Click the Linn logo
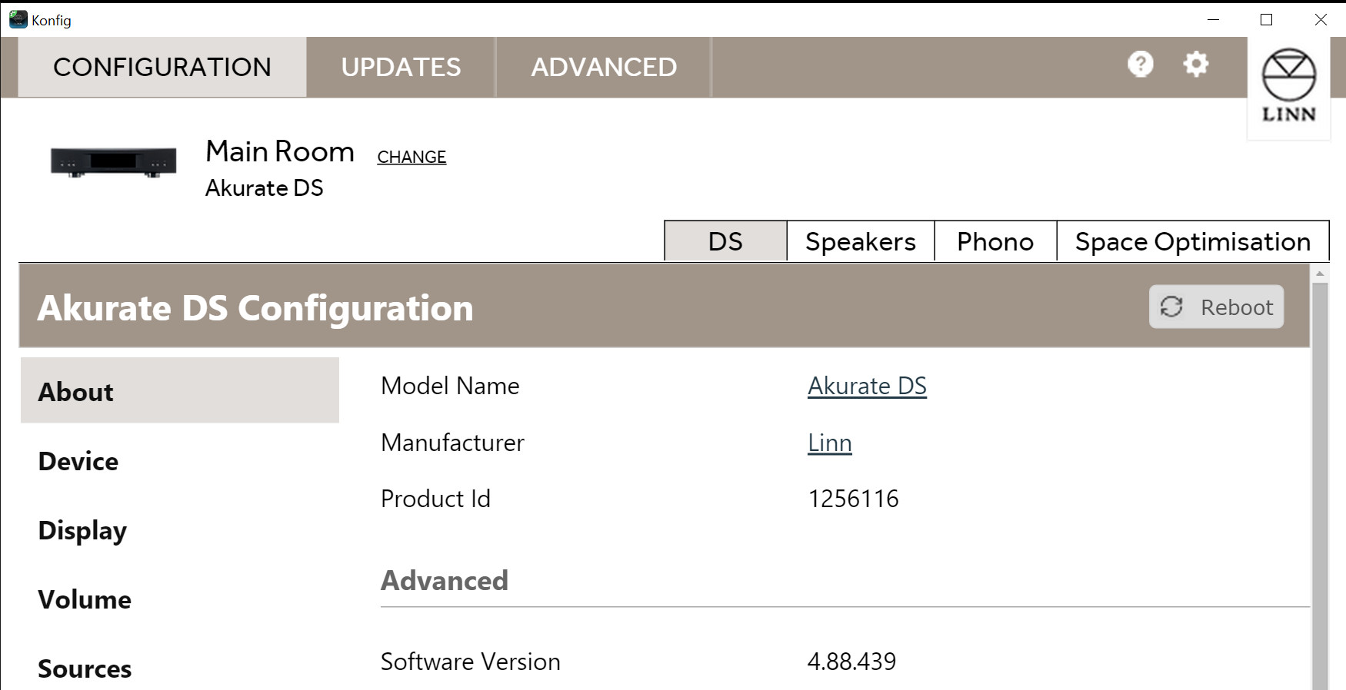 [1289, 86]
